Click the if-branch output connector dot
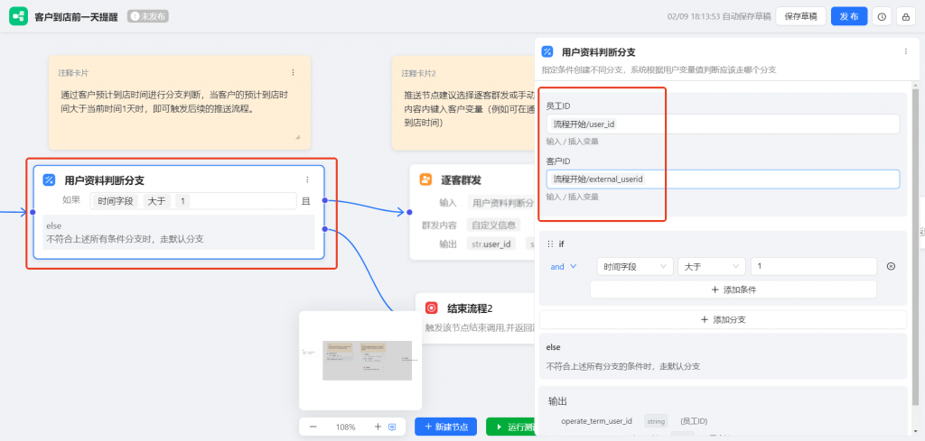 click(324, 200)
